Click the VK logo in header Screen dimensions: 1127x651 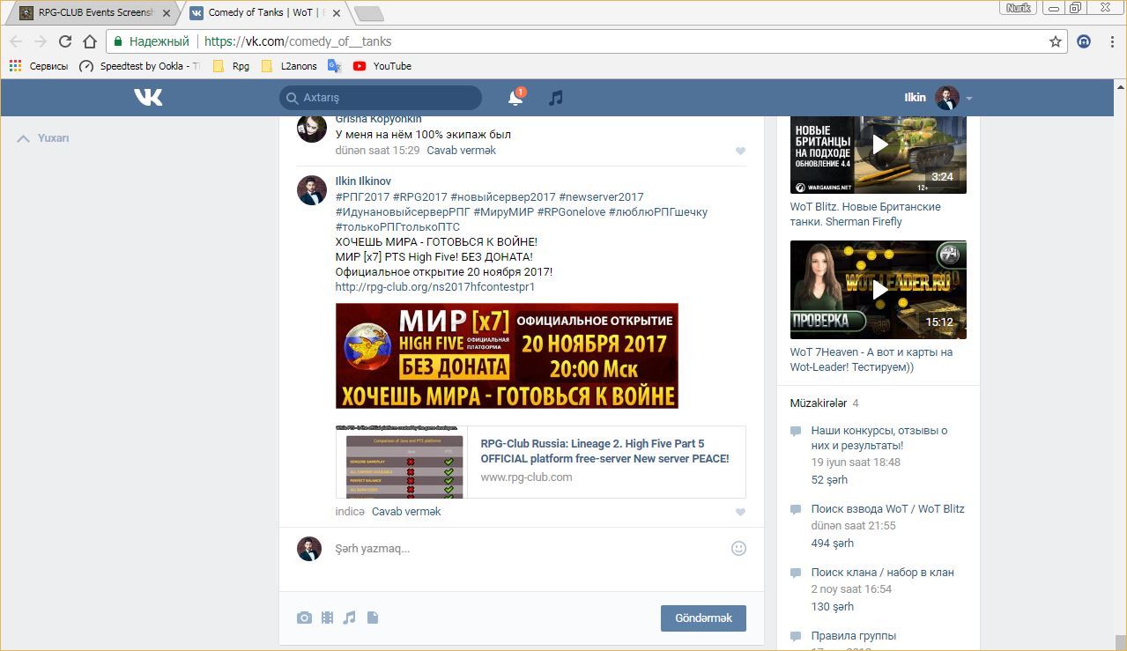(x=148, y=97)
